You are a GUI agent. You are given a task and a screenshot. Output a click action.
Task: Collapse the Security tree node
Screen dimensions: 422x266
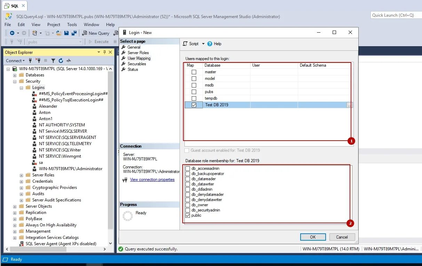pyautogui.click(x=15, y=82)
